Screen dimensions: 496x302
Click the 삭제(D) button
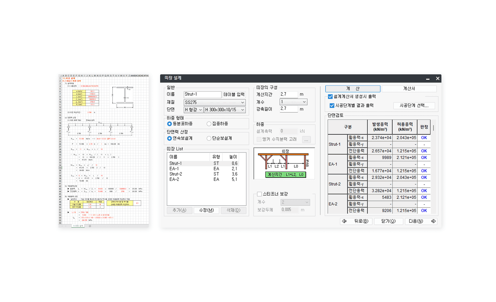tap(233, 210)
